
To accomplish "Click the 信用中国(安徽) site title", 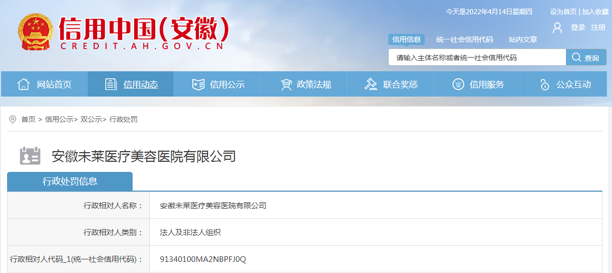I will click(144, 28).
